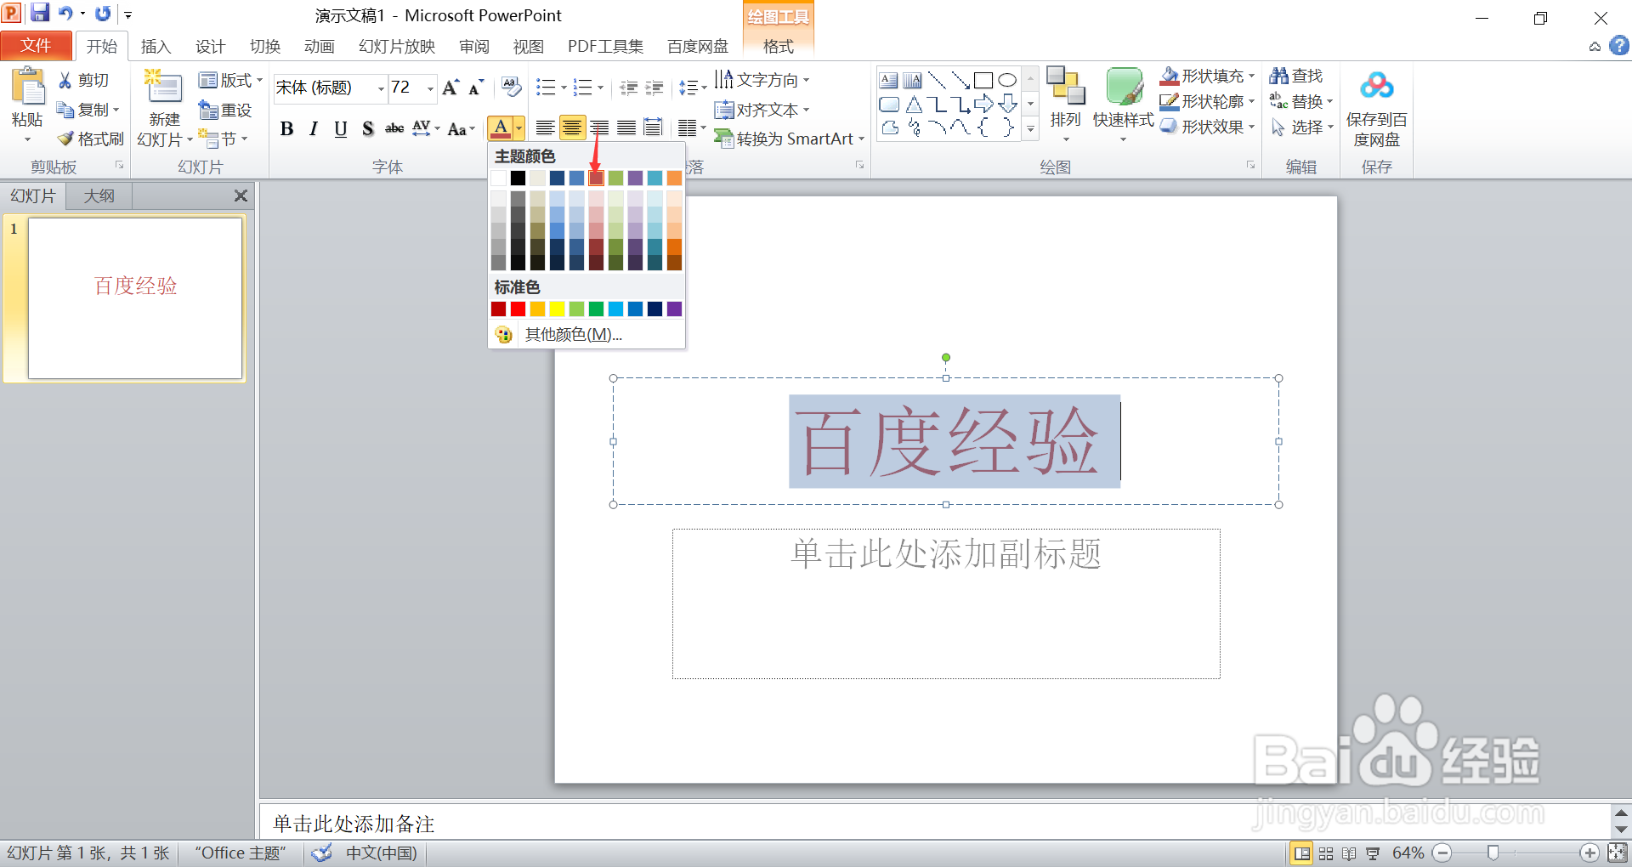Open 对齐文本 align text dropdown
Screen dimensions: 1632x867
tap(762, 110)
